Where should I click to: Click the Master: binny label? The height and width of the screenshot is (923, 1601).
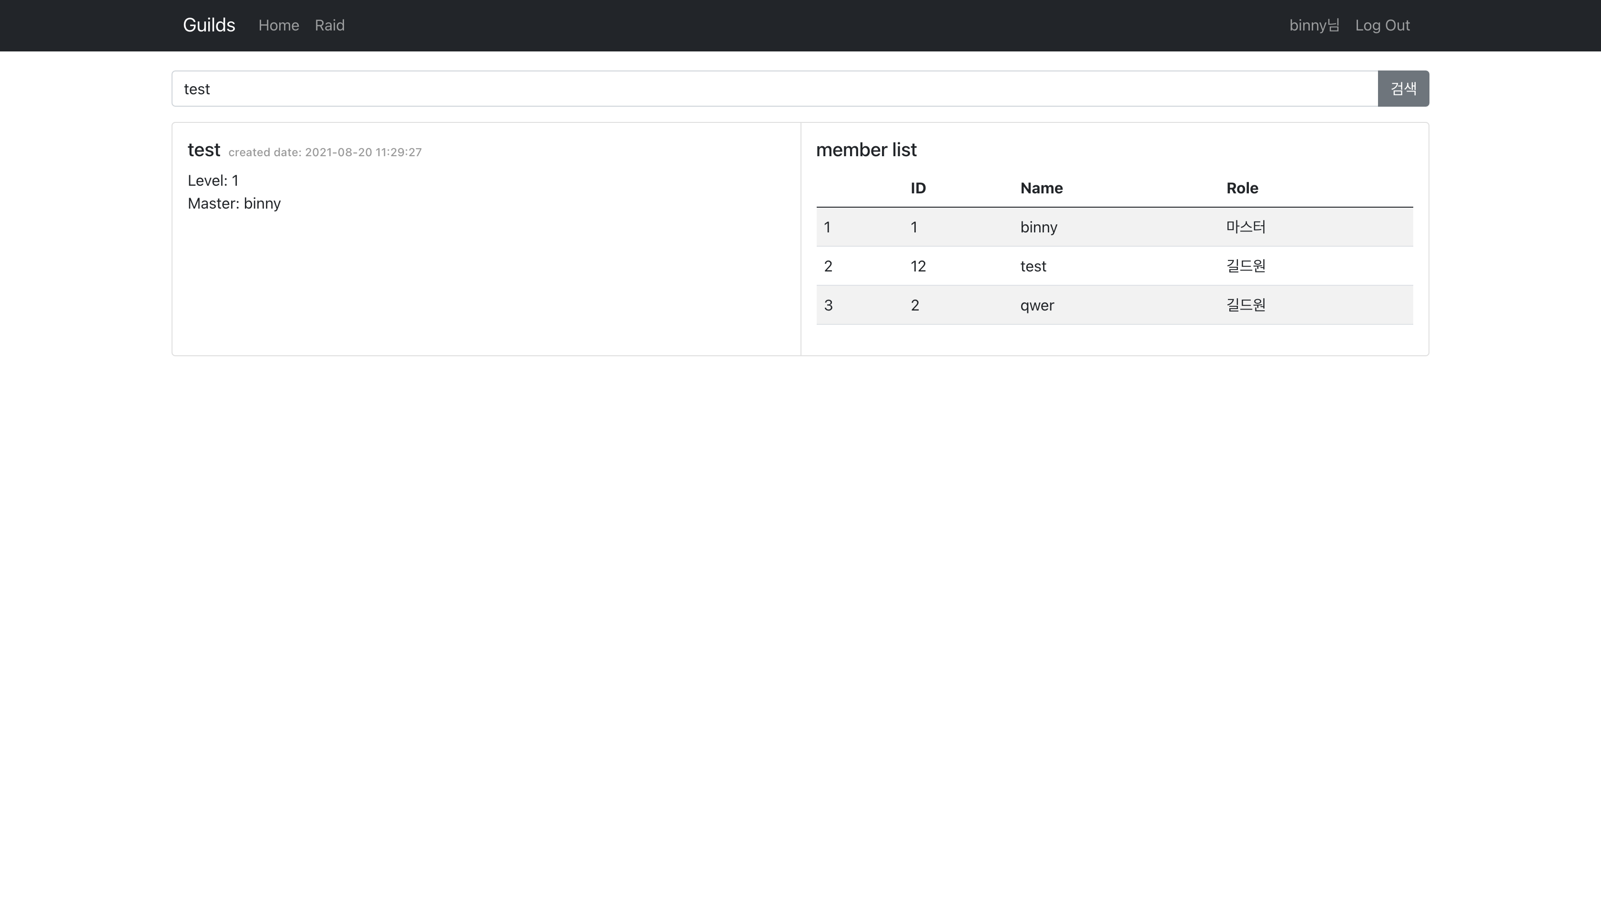click(x=234, y=203)
